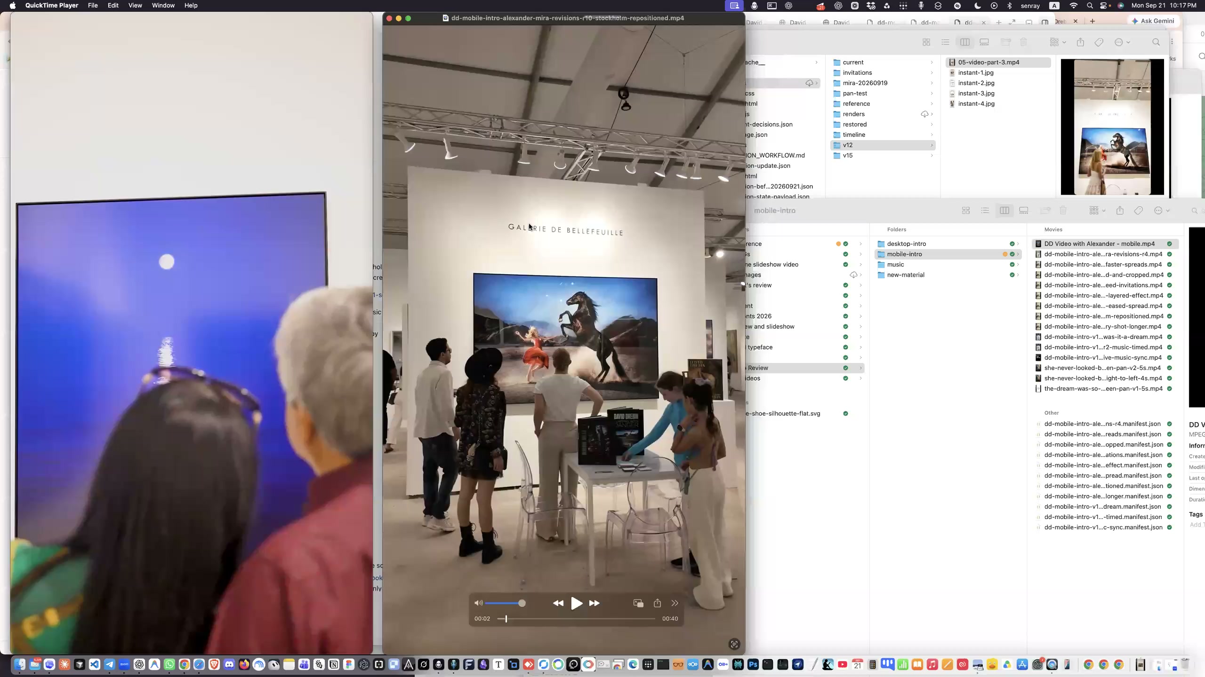This screenshot has width=1205, height=677.
Task: Click the tags icon in the upper Finder toolbar
Action: pyautogui.click(x=1099, y=42)
